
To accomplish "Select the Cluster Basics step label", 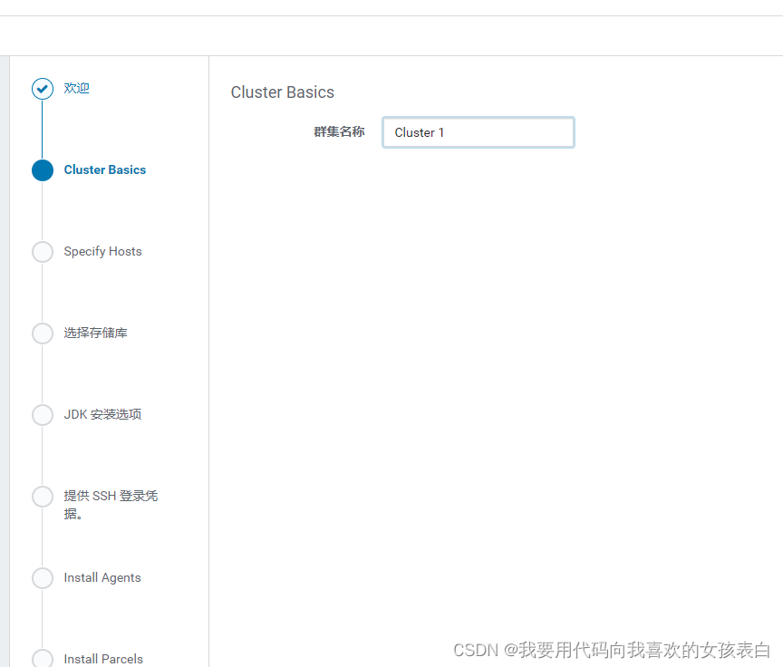I will [x=105, y=169].
